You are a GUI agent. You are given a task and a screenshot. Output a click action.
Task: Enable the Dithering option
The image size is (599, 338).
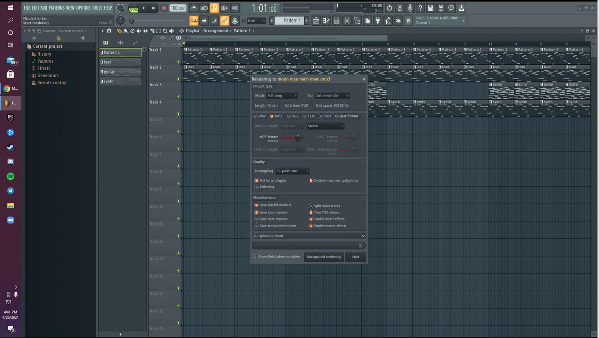pos(264,187)
